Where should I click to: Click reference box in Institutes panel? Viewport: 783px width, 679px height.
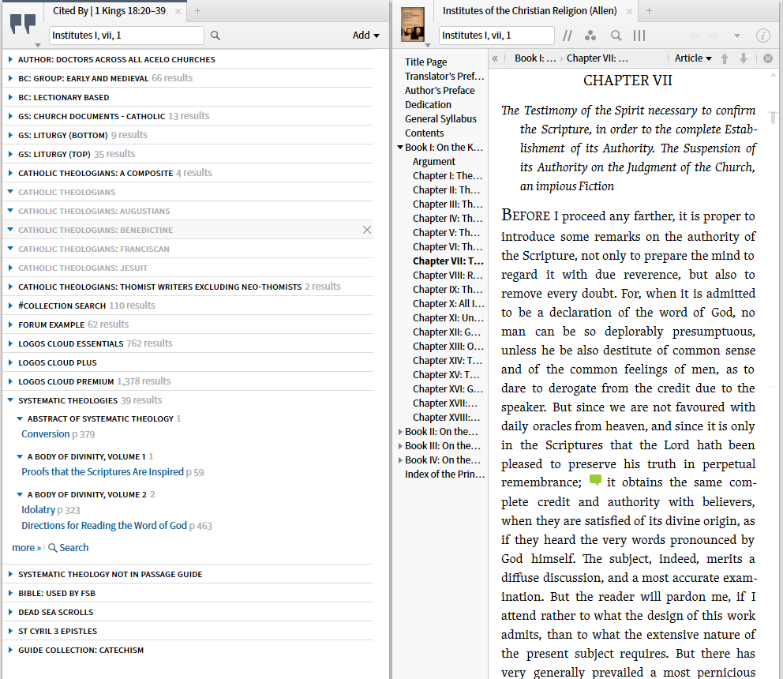(x=496, y=36)
